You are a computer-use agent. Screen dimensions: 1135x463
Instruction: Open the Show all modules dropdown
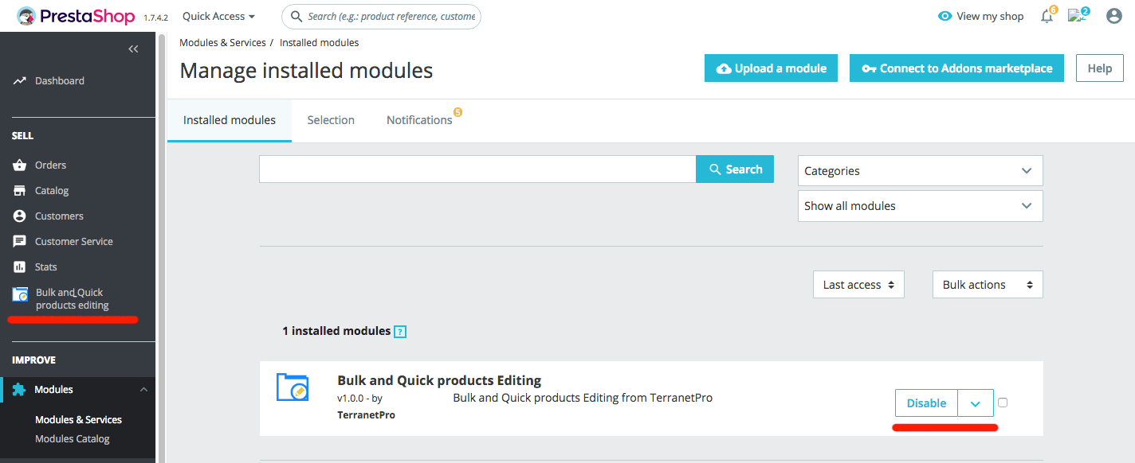(x=920, y=206)
